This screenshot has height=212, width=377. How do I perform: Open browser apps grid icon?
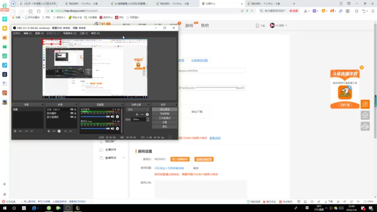pyautogui.click(x=348, y=11)
